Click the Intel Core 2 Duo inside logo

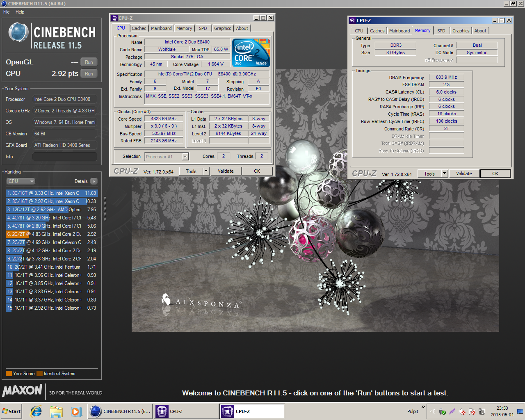coord(251,52)
